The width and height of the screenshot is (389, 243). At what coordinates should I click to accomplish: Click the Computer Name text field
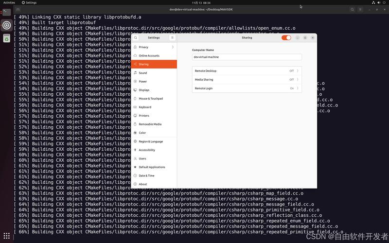247,57
